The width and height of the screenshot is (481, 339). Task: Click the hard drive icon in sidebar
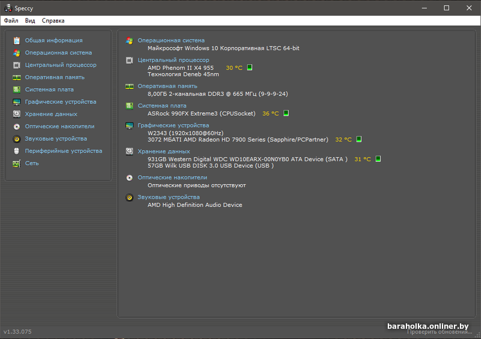[17, 114]
